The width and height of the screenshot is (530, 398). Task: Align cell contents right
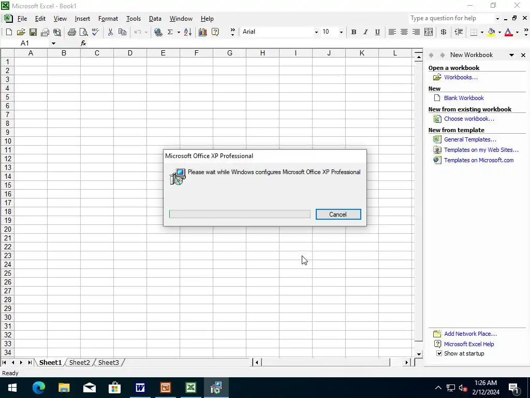click(x=416, y=32)
